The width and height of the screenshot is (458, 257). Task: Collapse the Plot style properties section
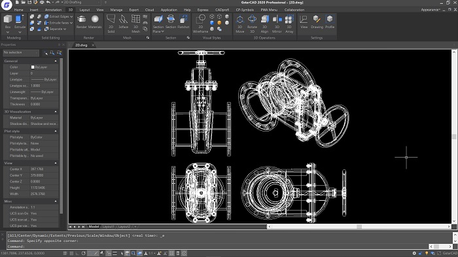click(x=56, y=131)
